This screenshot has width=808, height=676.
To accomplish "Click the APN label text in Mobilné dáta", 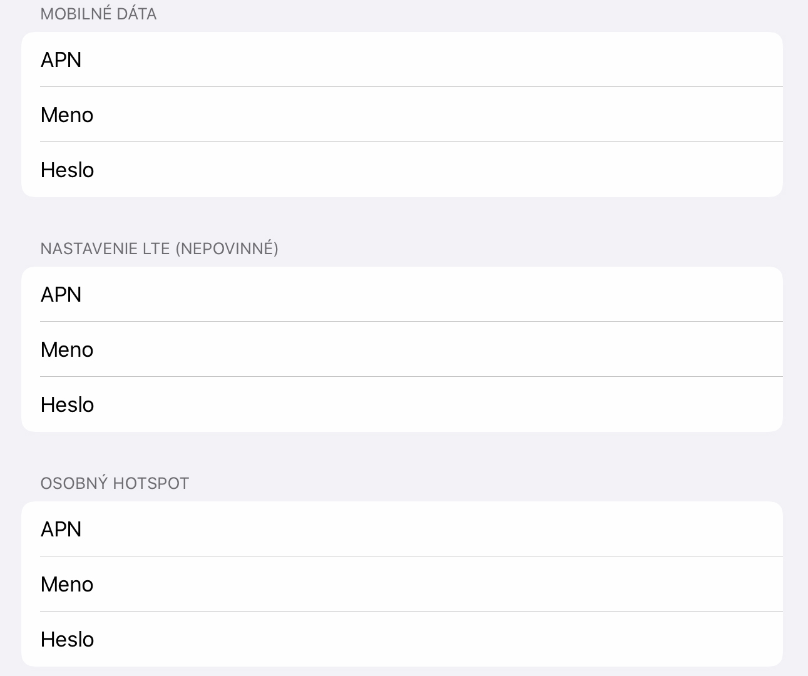I will point(61,60).
